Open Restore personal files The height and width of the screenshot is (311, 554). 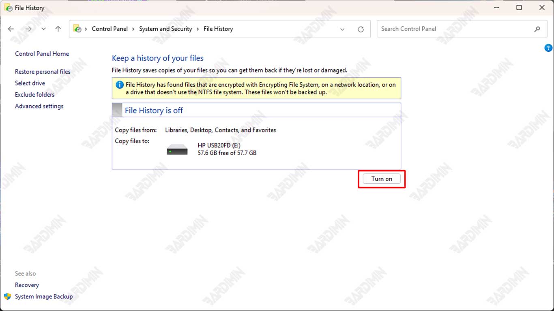click(43, 72)
